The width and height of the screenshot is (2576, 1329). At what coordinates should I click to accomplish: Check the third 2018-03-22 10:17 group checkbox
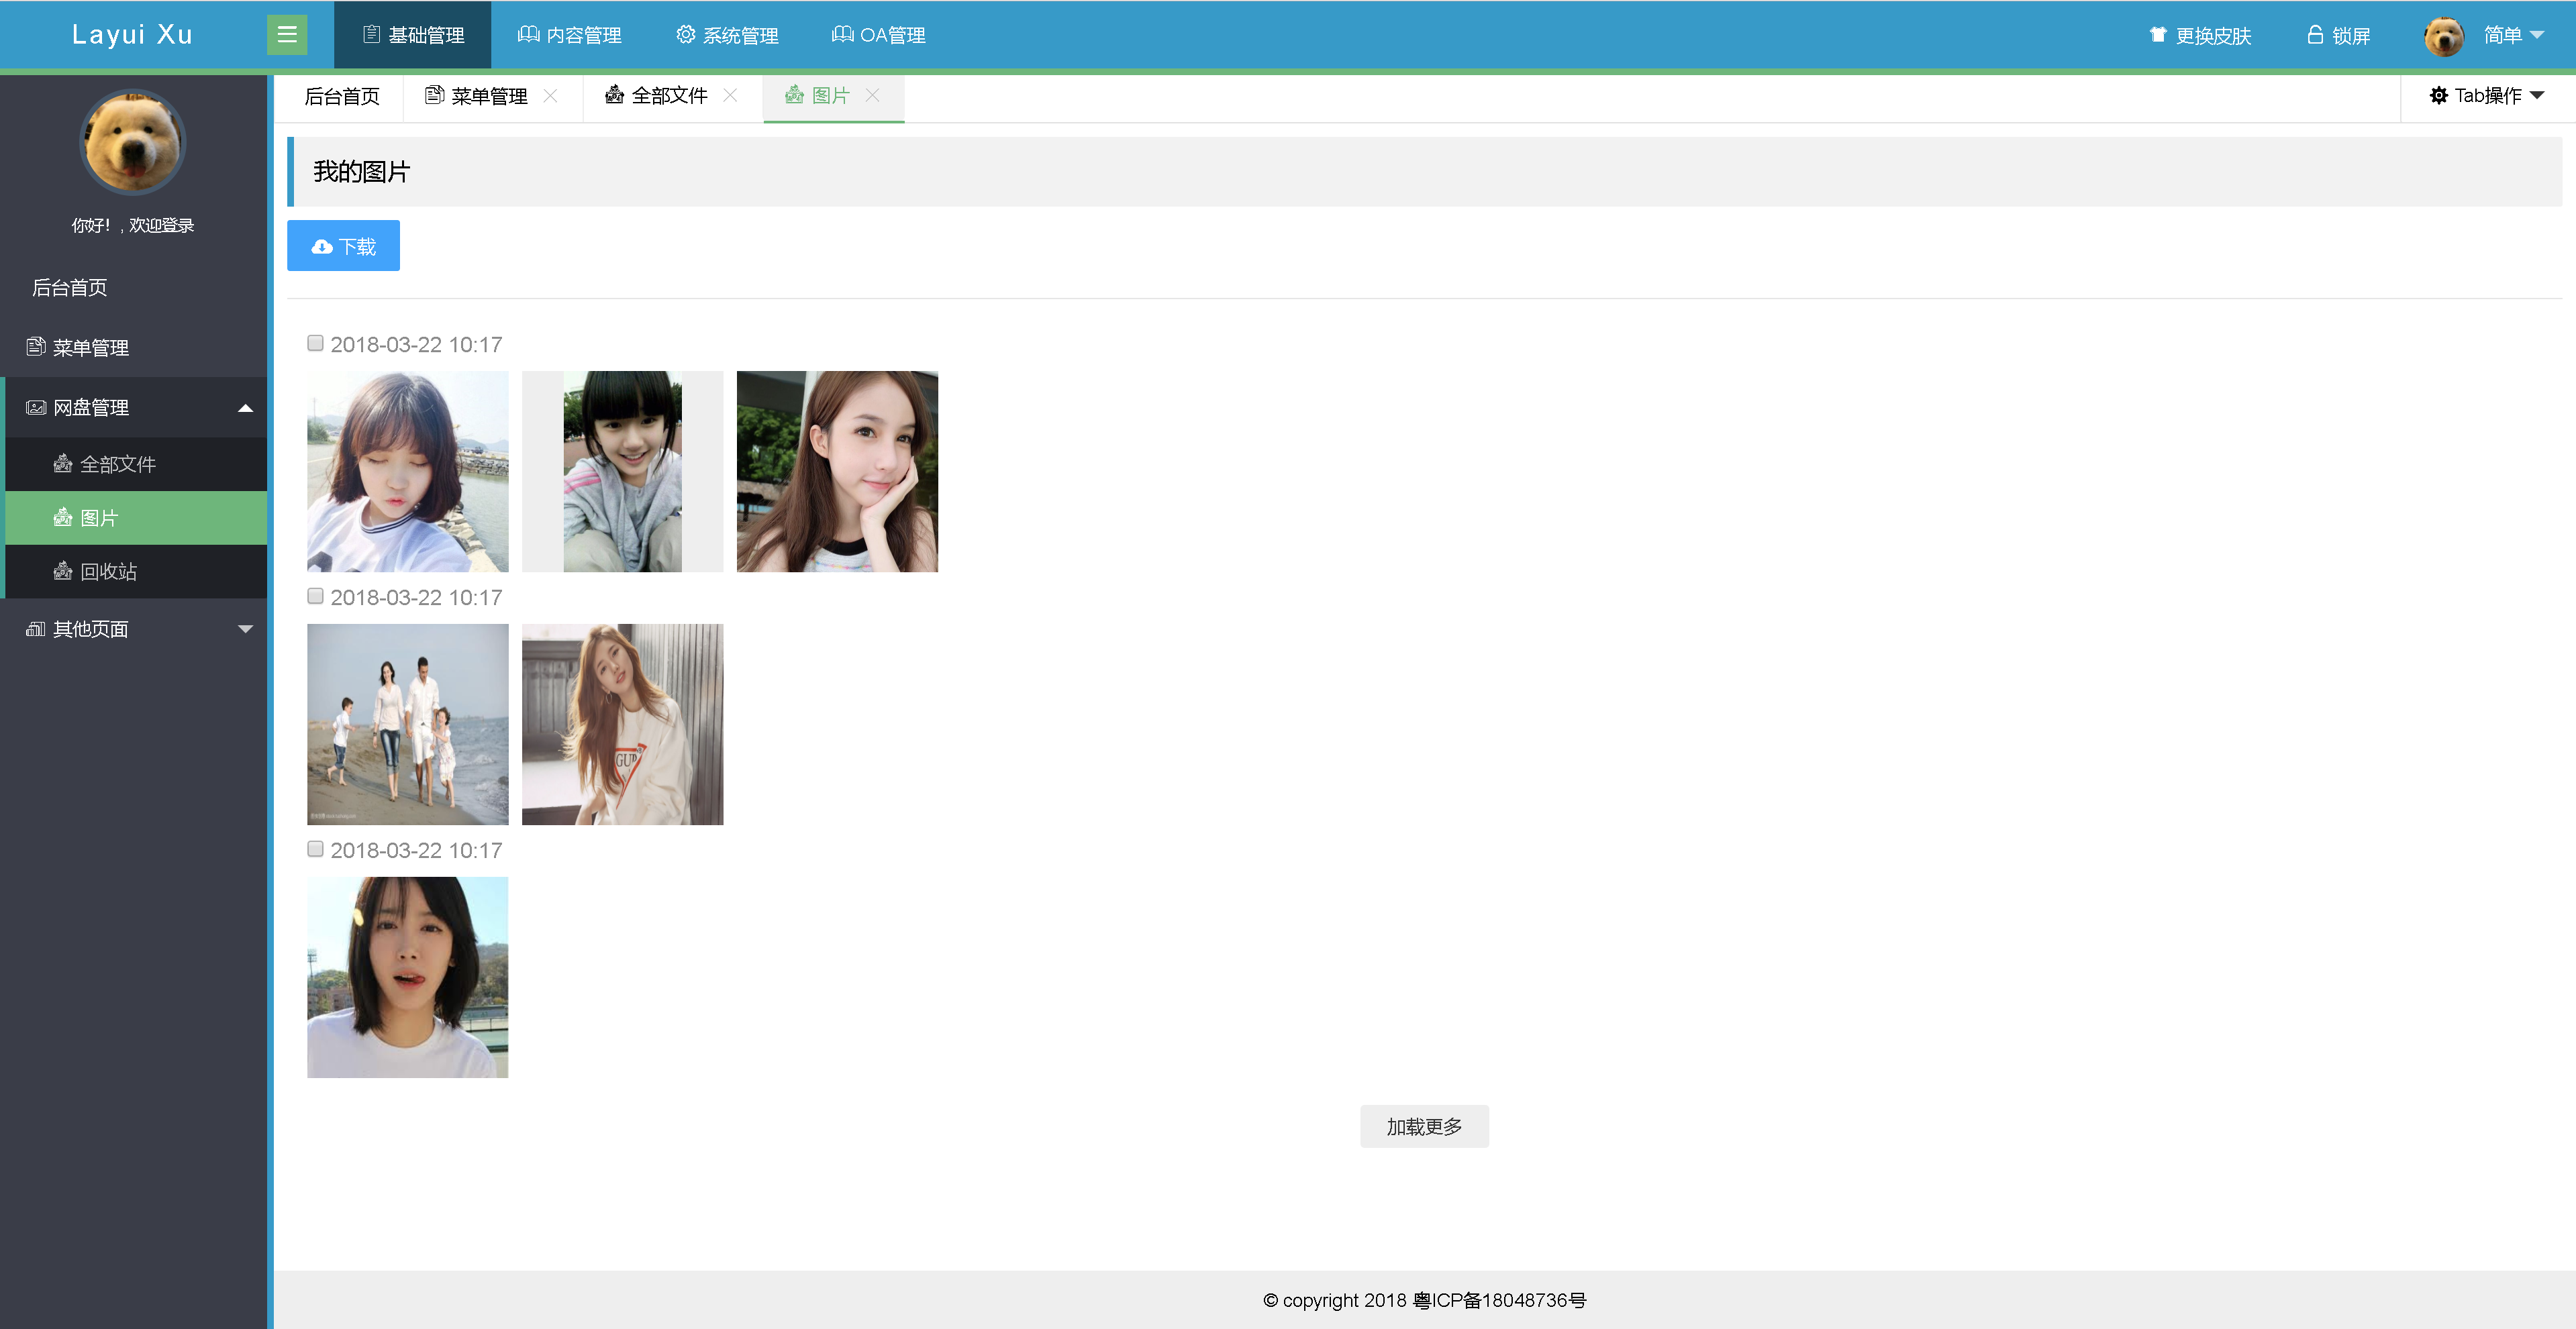pos(315,849)
